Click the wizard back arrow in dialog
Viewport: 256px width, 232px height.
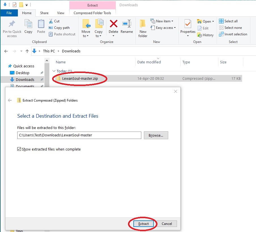pos(10,100)
